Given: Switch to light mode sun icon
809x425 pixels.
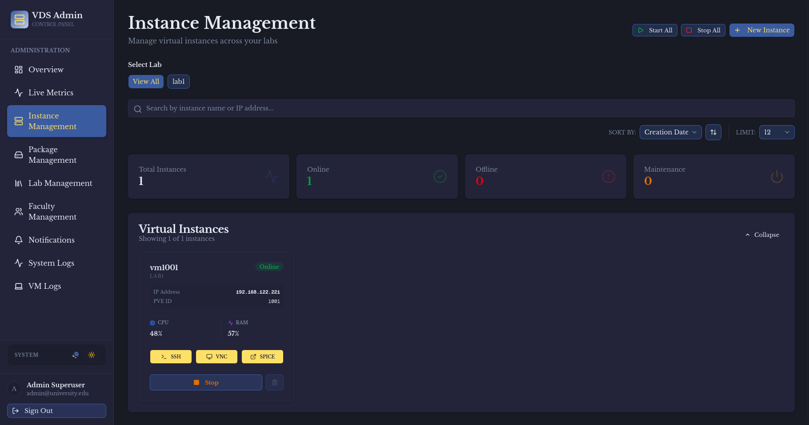Looking at the screenshot, I should click(x=92, y=355).
